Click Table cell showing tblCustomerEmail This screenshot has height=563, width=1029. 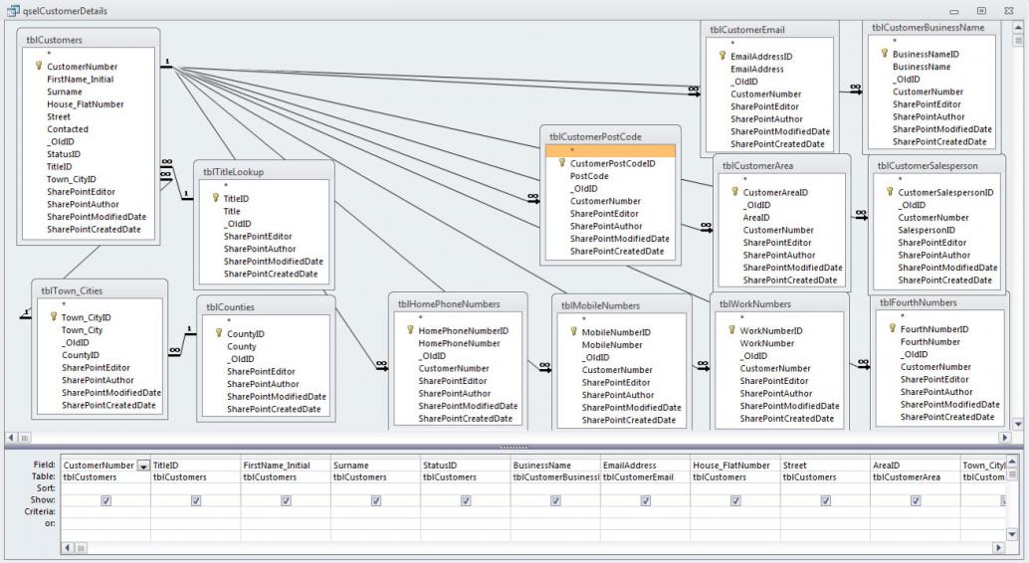coord(645,477)
